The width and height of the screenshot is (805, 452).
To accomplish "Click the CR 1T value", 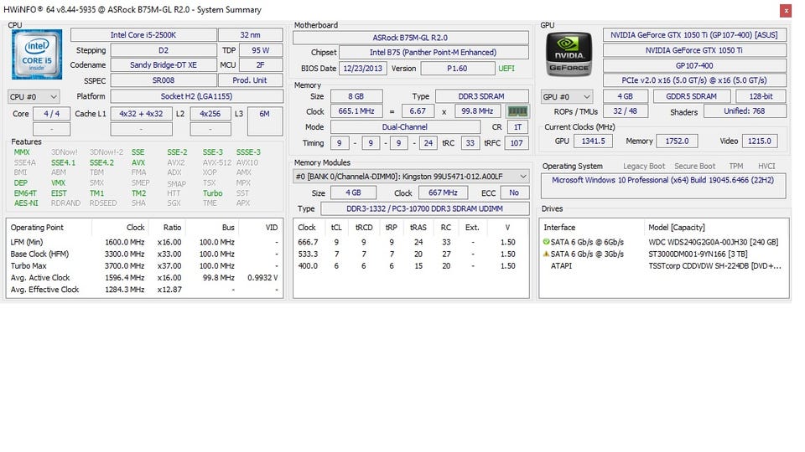I will tap(517, 126).
